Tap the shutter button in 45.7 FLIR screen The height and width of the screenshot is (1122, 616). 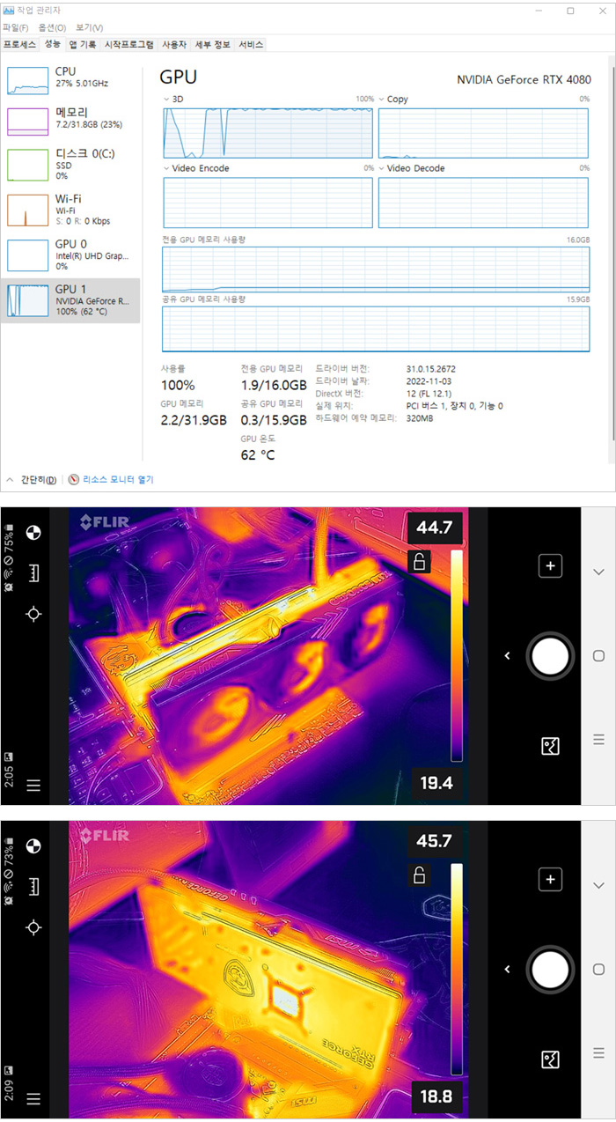(550, 969)
